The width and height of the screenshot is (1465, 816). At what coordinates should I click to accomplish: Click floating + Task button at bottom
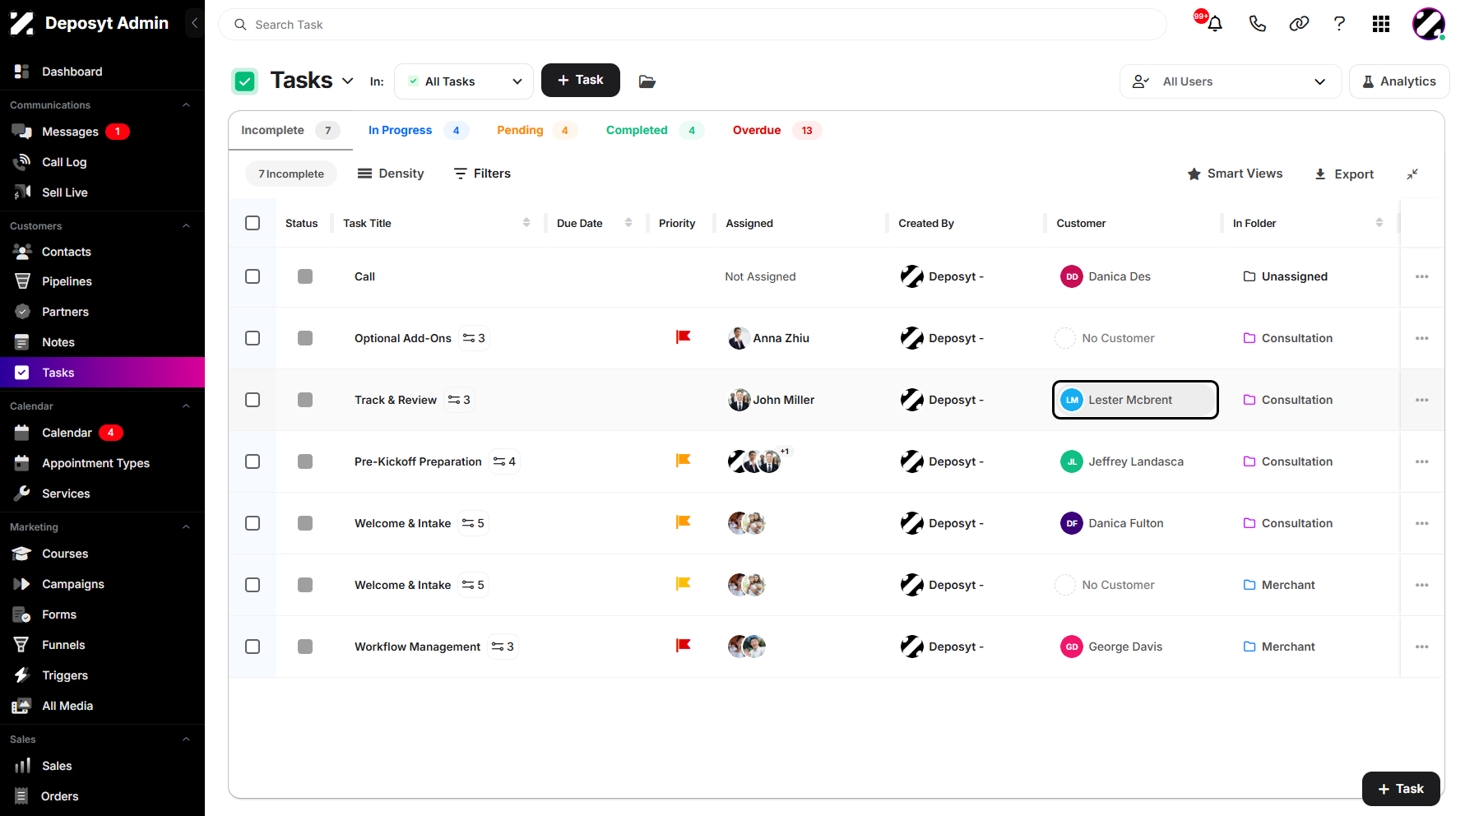point(1401,789)
